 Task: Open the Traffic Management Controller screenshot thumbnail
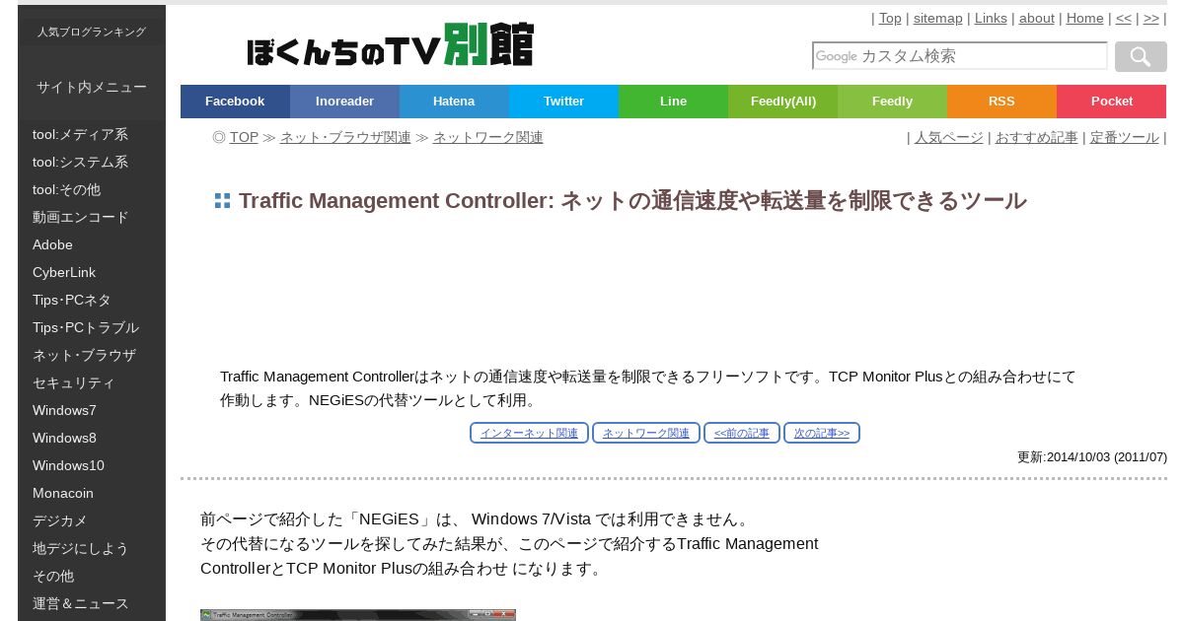pyautogui.click(x=358, y=615)
